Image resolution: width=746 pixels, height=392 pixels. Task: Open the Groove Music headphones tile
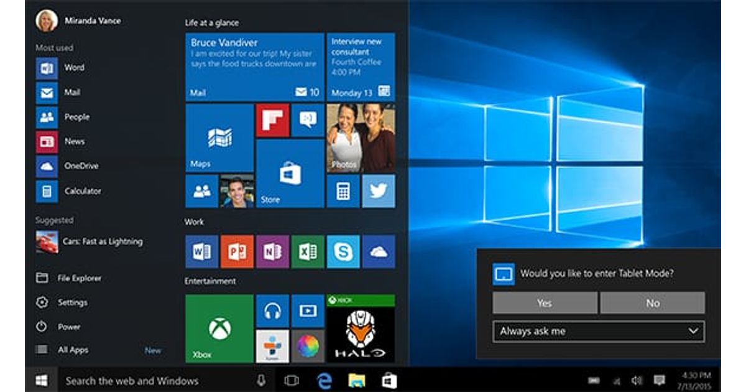[x=272, y=310]
